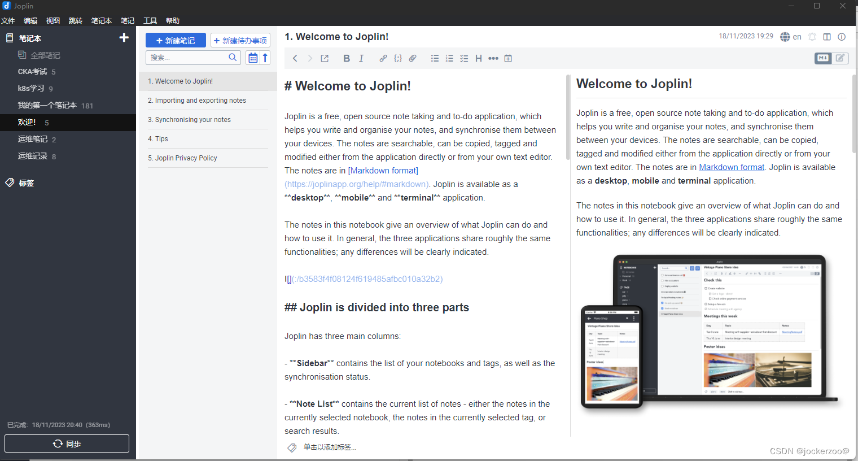This screenshot has height=461, width=858.
Task: Click the 新建笔记 button
Action: coord(176,41)
